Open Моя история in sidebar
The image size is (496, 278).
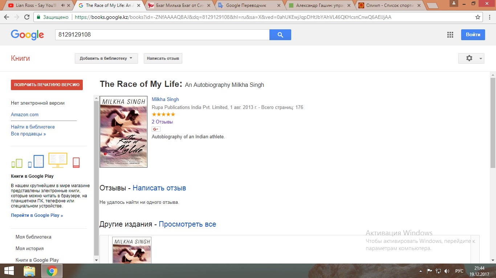click(x=29, y=248)
